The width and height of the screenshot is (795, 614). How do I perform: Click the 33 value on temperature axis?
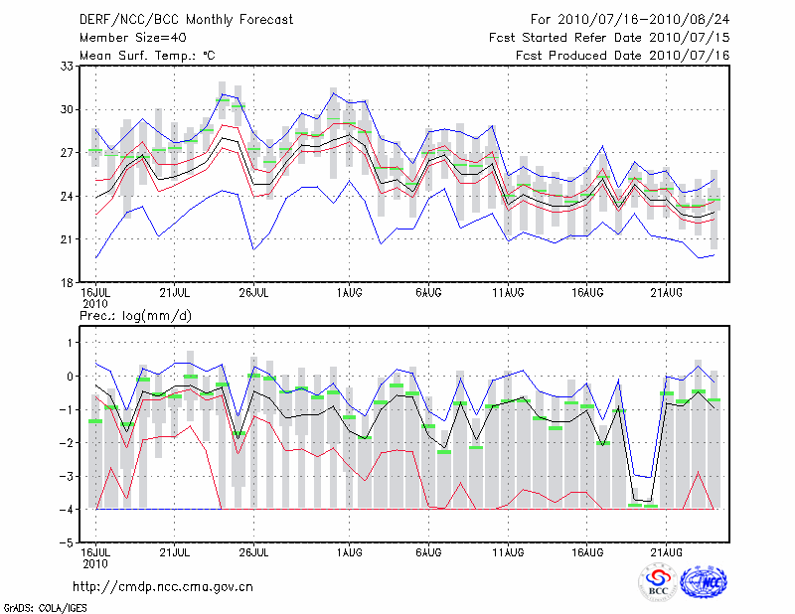pos(69,66)
